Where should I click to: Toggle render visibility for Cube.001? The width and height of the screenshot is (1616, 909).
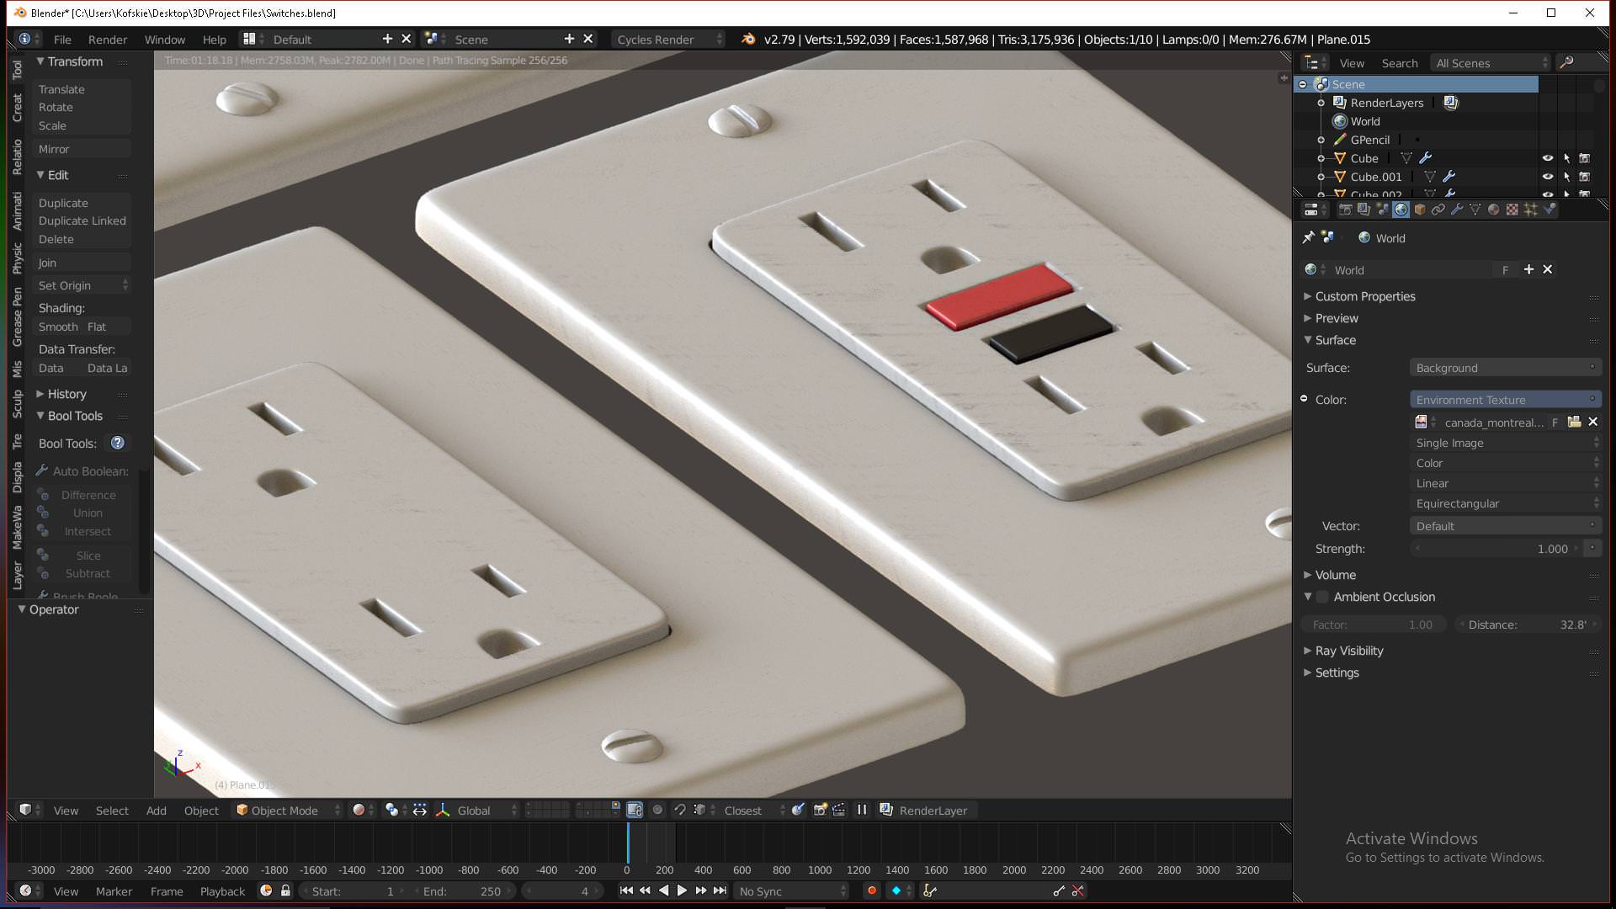[x=1585, y=178]
